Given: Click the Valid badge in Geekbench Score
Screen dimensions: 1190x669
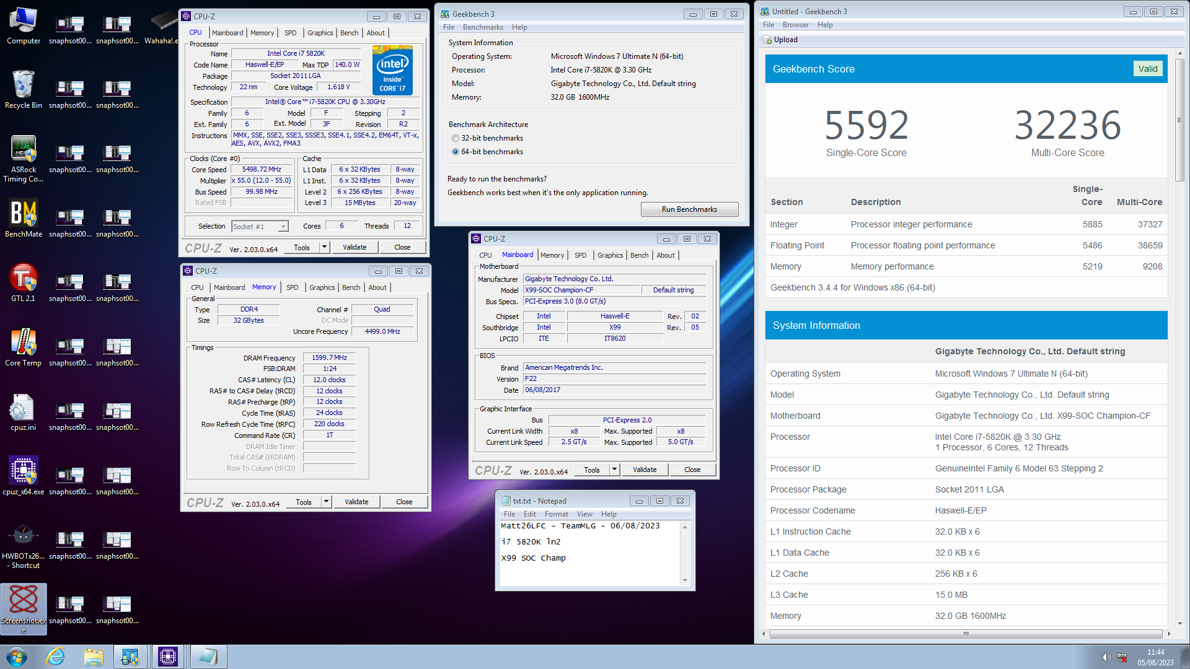Looking at the screenshot, I should tap(1147, 69).
